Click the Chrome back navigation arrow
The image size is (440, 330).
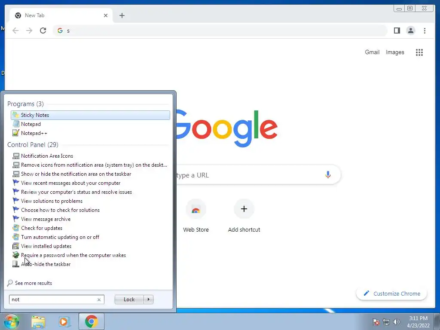coord(15,31)
